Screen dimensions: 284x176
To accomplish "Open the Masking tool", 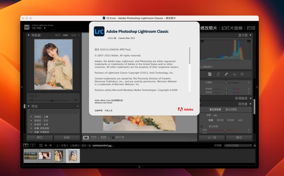I will click(x=241, y=74).
